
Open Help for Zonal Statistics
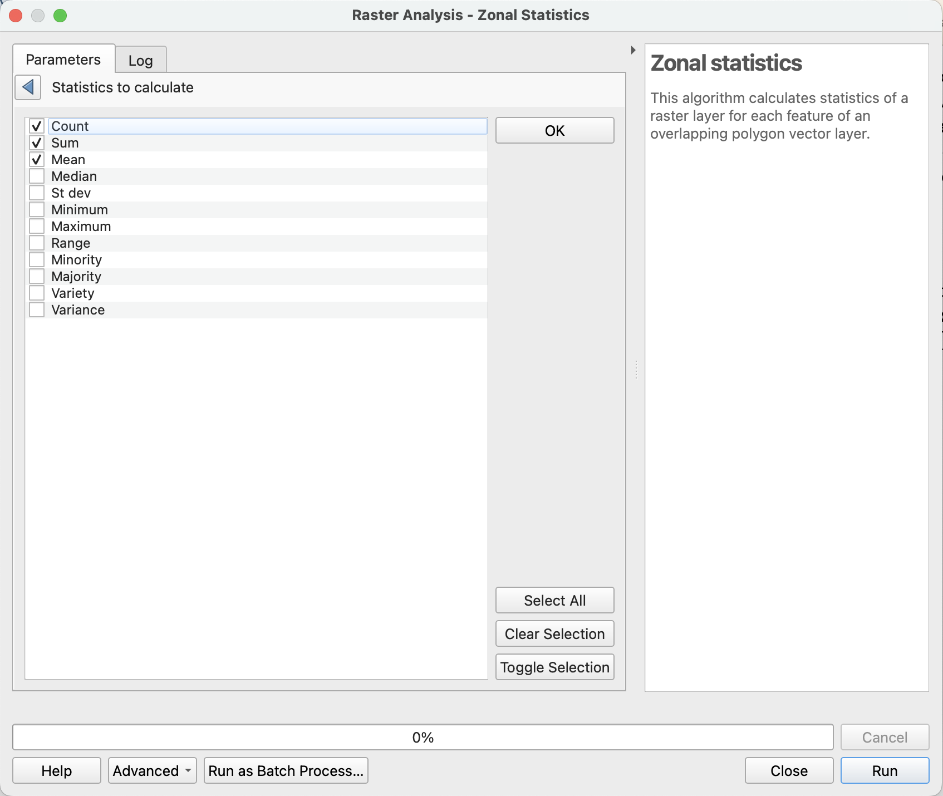point(57,770)
